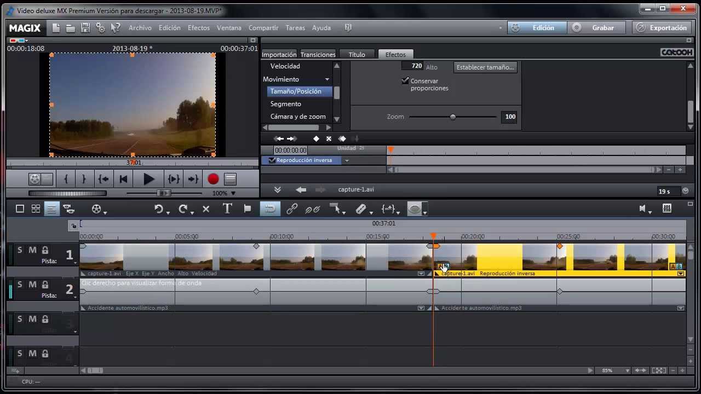The width and height of the screenshot is (701, 394).
Task: Select the ungroup objects icon
Action: point(313,208)
